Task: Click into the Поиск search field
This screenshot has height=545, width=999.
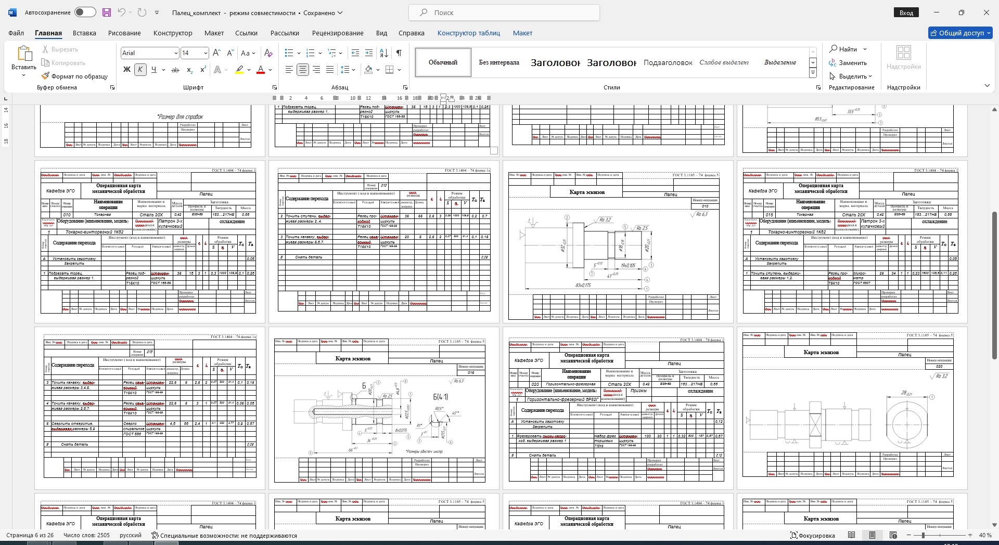Action: point(504,12)
